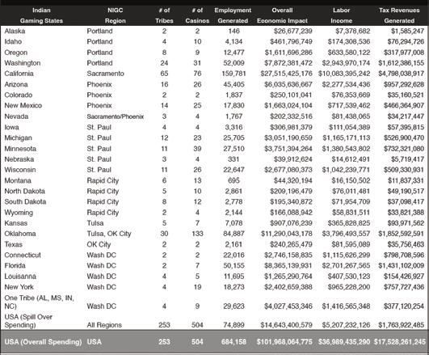Click the USA (Overall Spending) total row label
Viewport: 429px width, 355px height.
pyautogui.click(x=43, y=342)
